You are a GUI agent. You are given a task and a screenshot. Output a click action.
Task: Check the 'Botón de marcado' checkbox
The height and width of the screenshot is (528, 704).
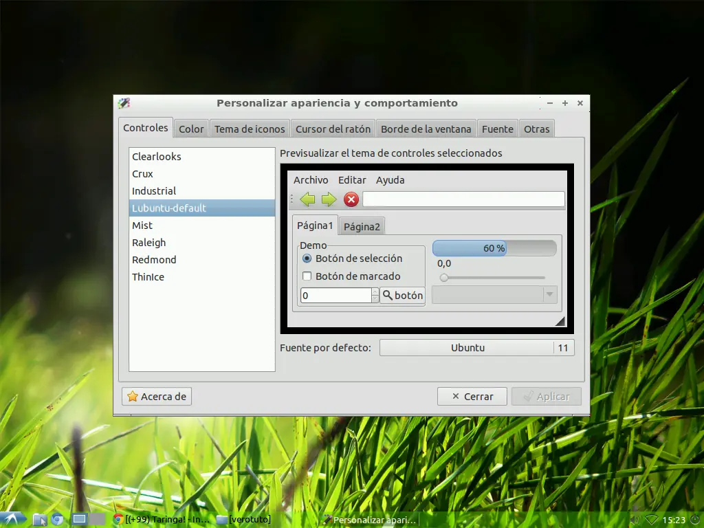307,276
